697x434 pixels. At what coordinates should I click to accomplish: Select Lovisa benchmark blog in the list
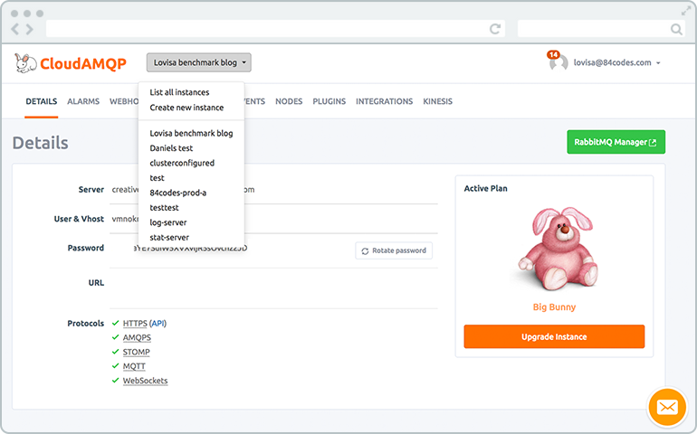[191, 133]
